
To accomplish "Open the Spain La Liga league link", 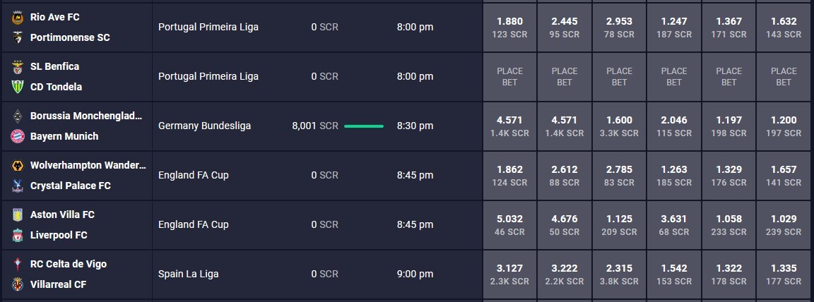I will (189, 274).
